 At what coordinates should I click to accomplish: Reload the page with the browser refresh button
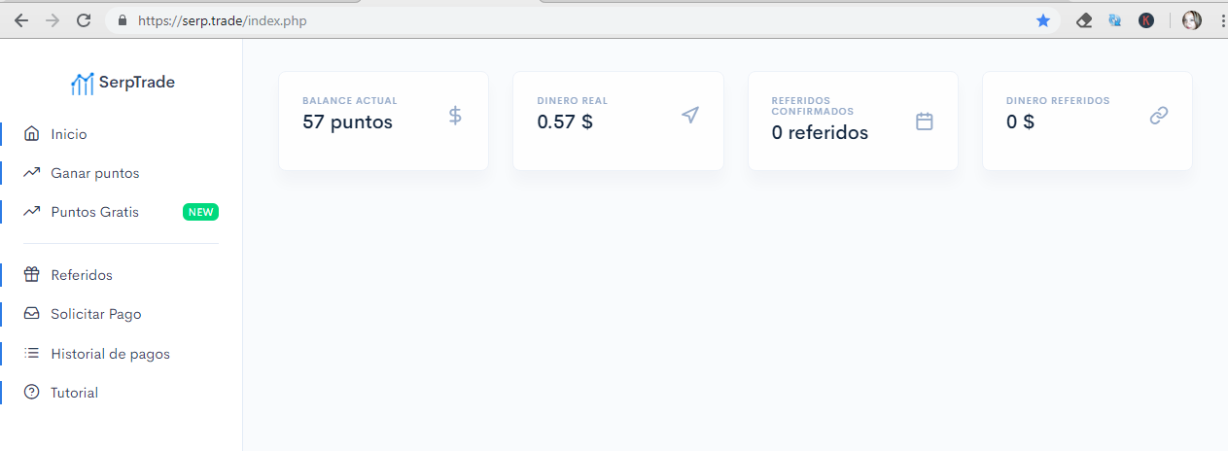tap(84, 20)
